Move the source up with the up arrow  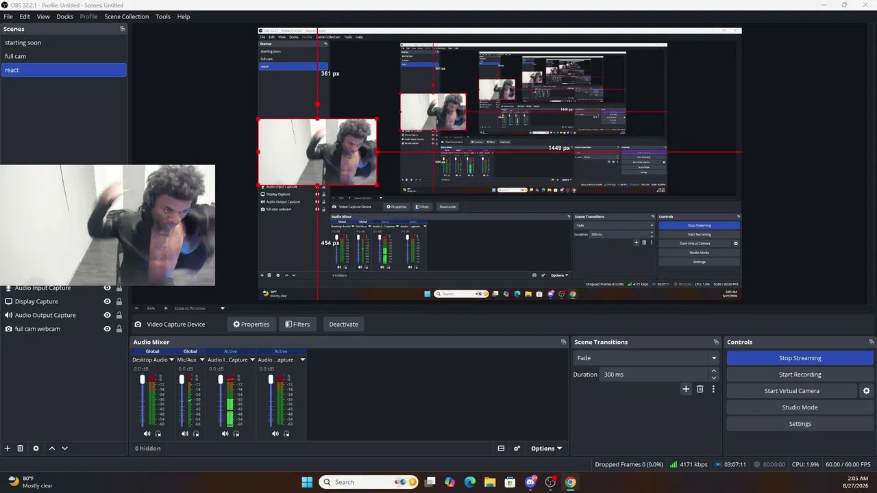point(51,448)
